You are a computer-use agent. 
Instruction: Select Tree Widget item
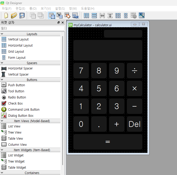pyautogui.click(x=16, y=161)
